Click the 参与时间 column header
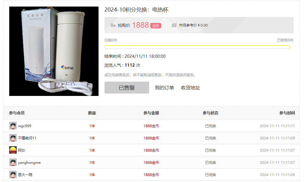Image resolution: width=304 pixels, height=182 pixels. pos(287,113)
